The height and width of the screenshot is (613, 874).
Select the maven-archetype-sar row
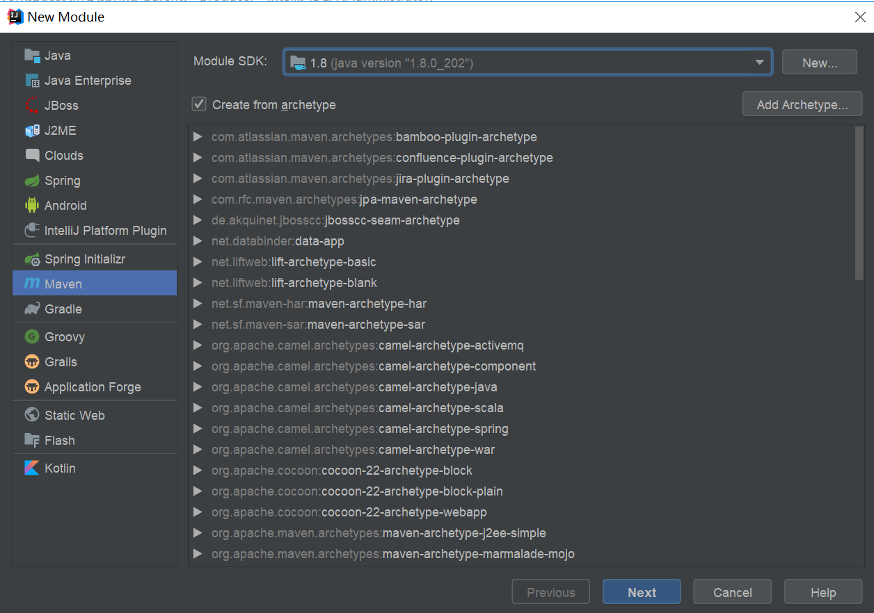click(x=521, y=325)
